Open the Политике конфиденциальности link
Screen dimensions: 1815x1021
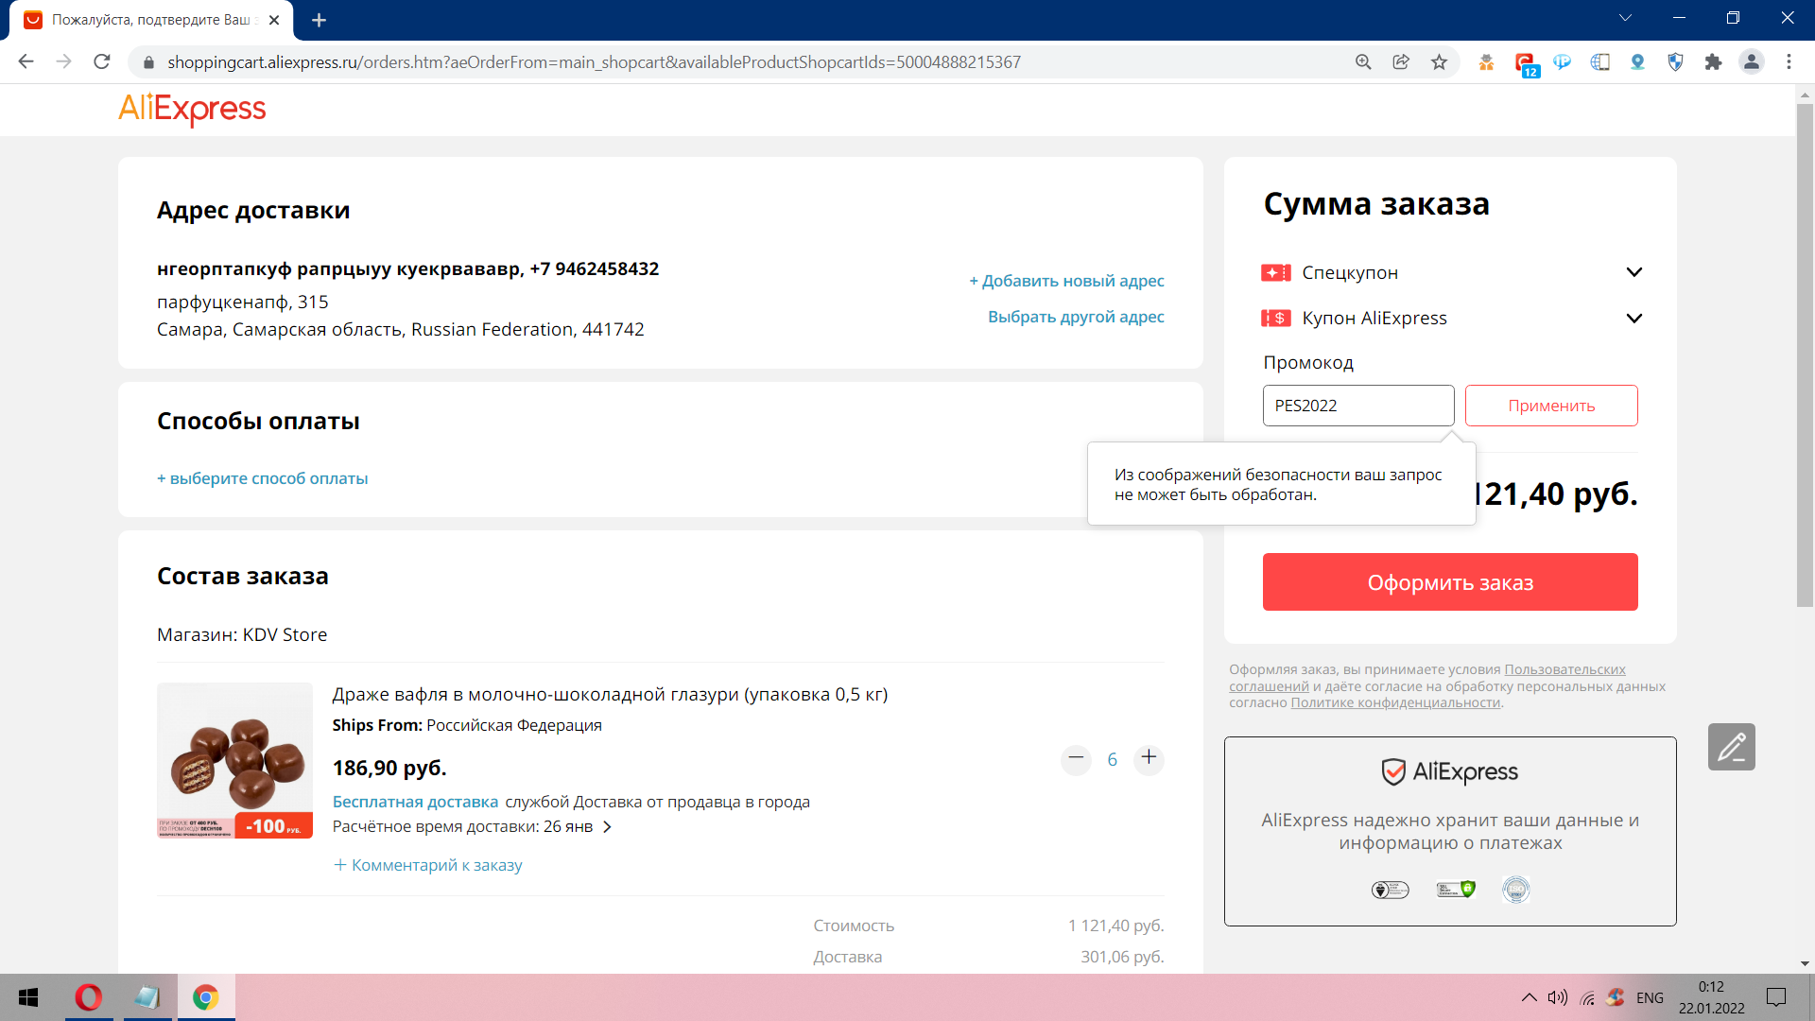click(1395, 702)
